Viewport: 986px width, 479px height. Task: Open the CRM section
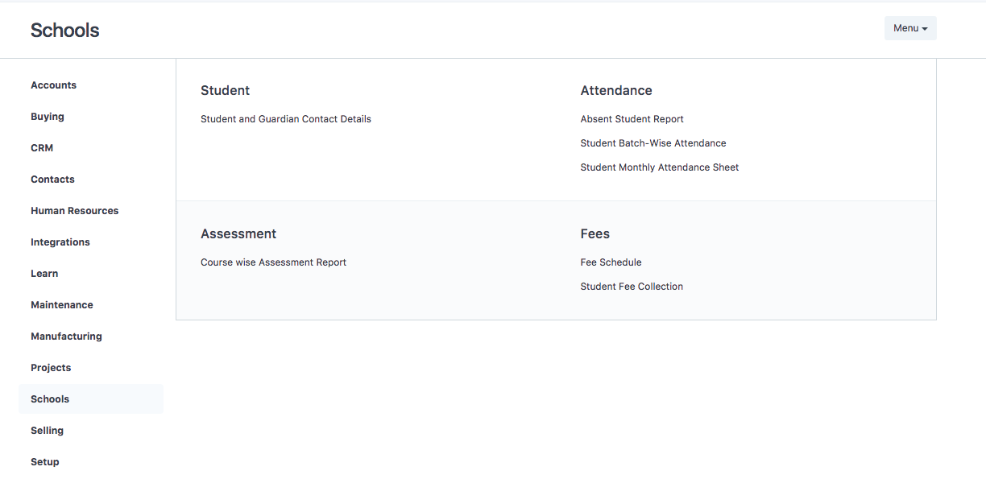tap(42, 147)
